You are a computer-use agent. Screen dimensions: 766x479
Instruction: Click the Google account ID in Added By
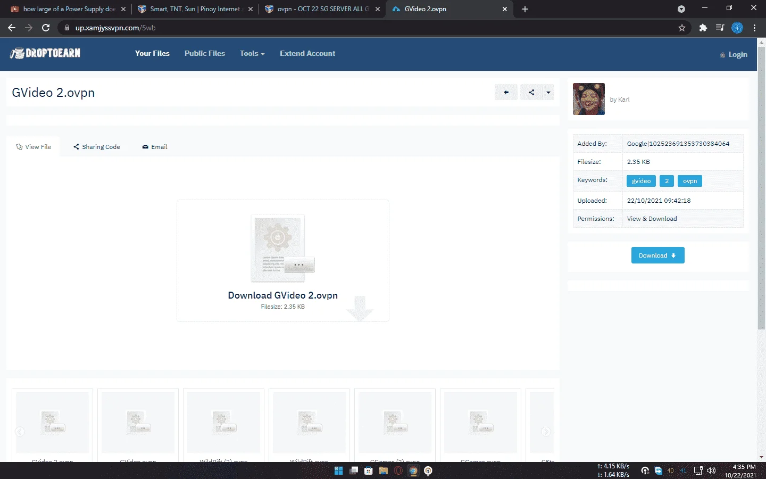[678, 144]
